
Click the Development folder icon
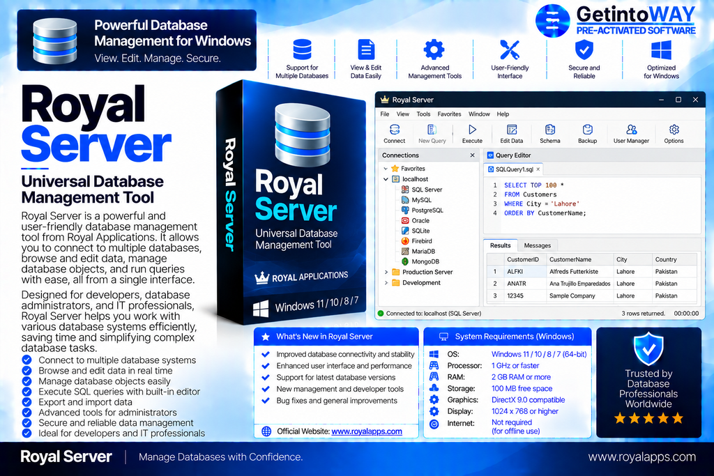(x=396, y=282)
